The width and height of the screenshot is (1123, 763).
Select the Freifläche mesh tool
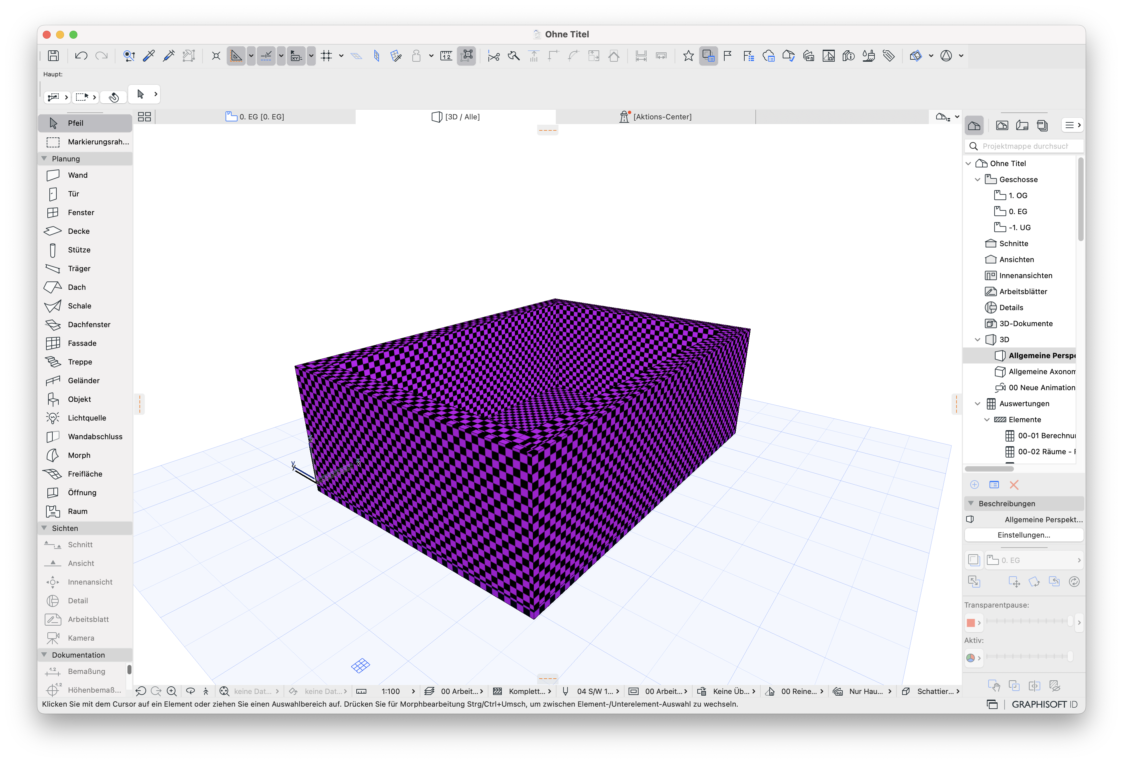[x=85, y=474]
